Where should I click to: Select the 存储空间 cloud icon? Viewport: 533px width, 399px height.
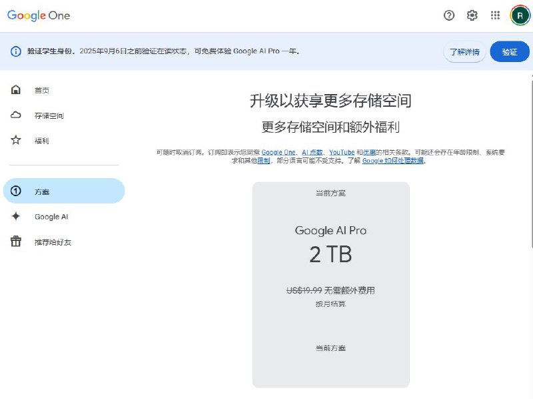[x=16, y=115]
